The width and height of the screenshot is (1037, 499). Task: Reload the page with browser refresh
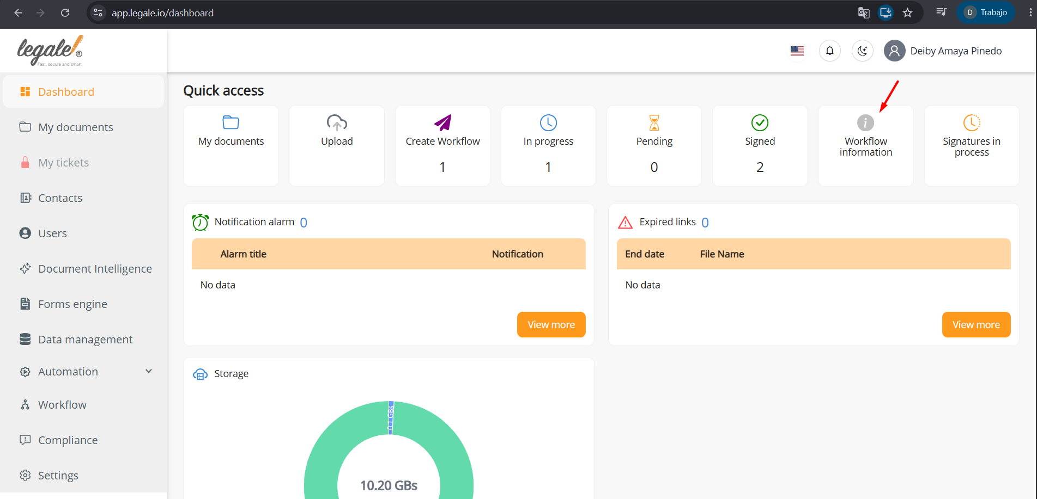(65, 13)
